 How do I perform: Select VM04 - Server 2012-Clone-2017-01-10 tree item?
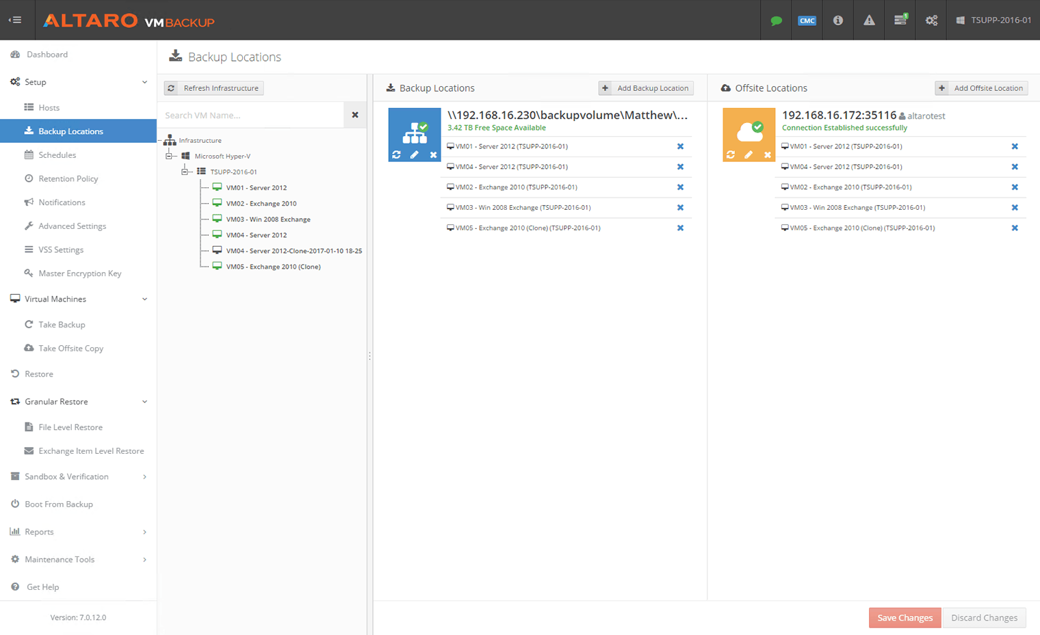[x=294, y=251]
